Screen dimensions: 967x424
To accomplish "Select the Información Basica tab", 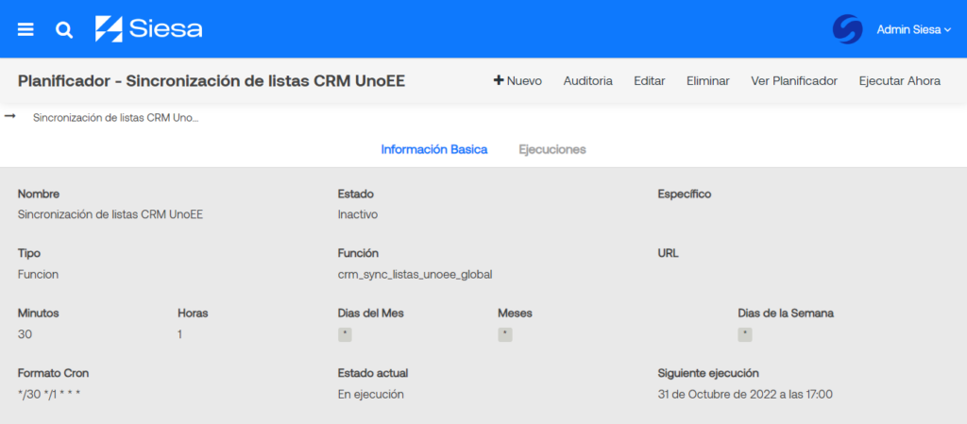I will click(433, 149).
